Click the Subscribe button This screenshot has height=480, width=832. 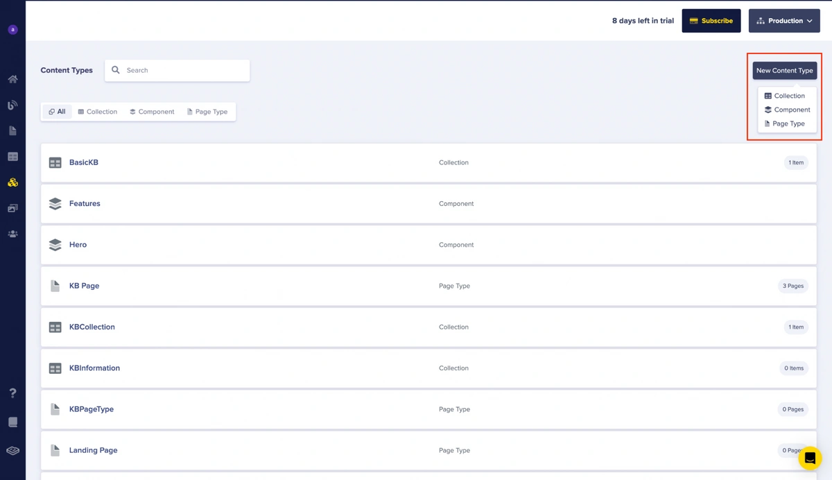click(x=711, y=21)
